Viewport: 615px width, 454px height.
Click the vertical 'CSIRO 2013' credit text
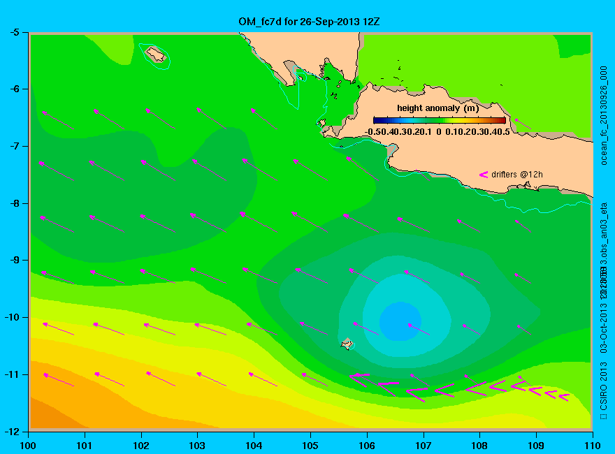[x=604, y=386]
